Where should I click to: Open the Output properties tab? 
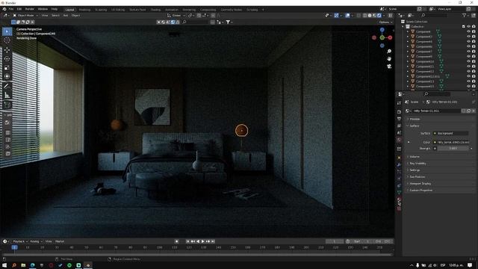(399, 119)
